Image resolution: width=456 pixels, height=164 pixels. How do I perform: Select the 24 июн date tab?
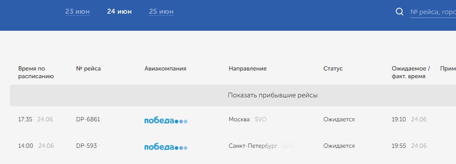click(x=119, y=12)
